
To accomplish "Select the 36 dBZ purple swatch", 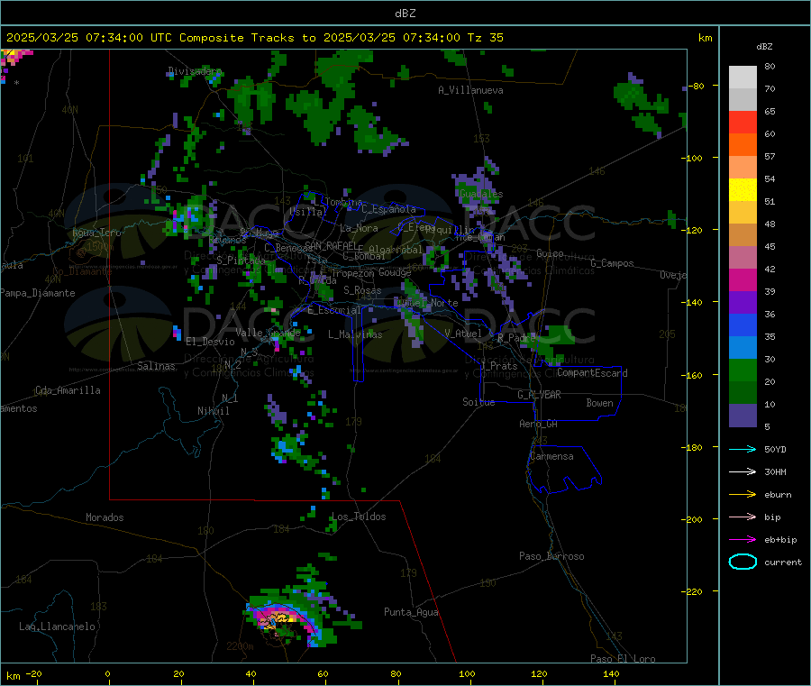I will pos(743,303).
